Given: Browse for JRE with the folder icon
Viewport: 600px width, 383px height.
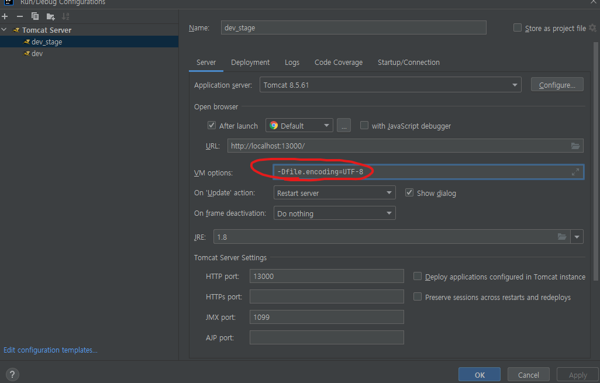Looking at the screenshot, I should (x=562, y=237).
